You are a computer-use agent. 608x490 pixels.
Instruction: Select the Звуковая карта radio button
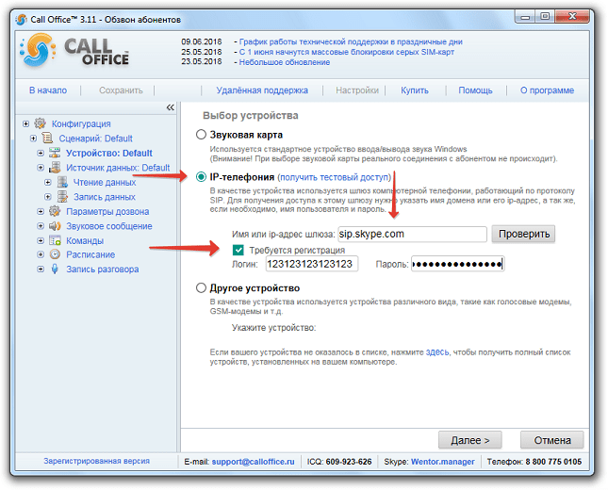201,135
